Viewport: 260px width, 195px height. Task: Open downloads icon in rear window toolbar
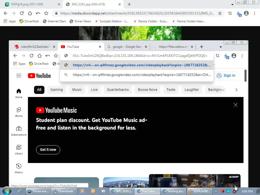click(238, 14)
